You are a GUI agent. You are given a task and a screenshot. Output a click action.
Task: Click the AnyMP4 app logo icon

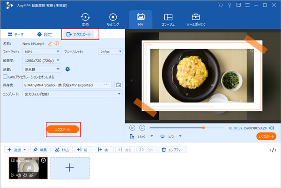[9, 5]
